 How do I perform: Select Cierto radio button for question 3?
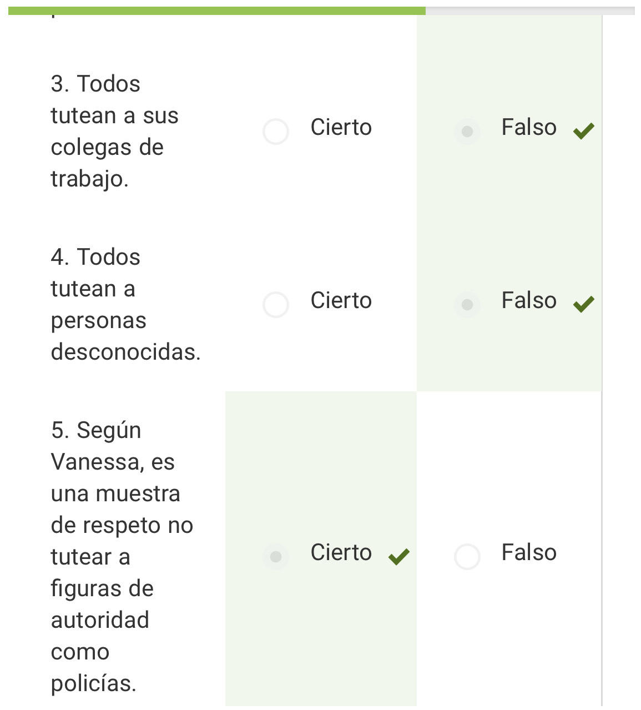(276, 132)
